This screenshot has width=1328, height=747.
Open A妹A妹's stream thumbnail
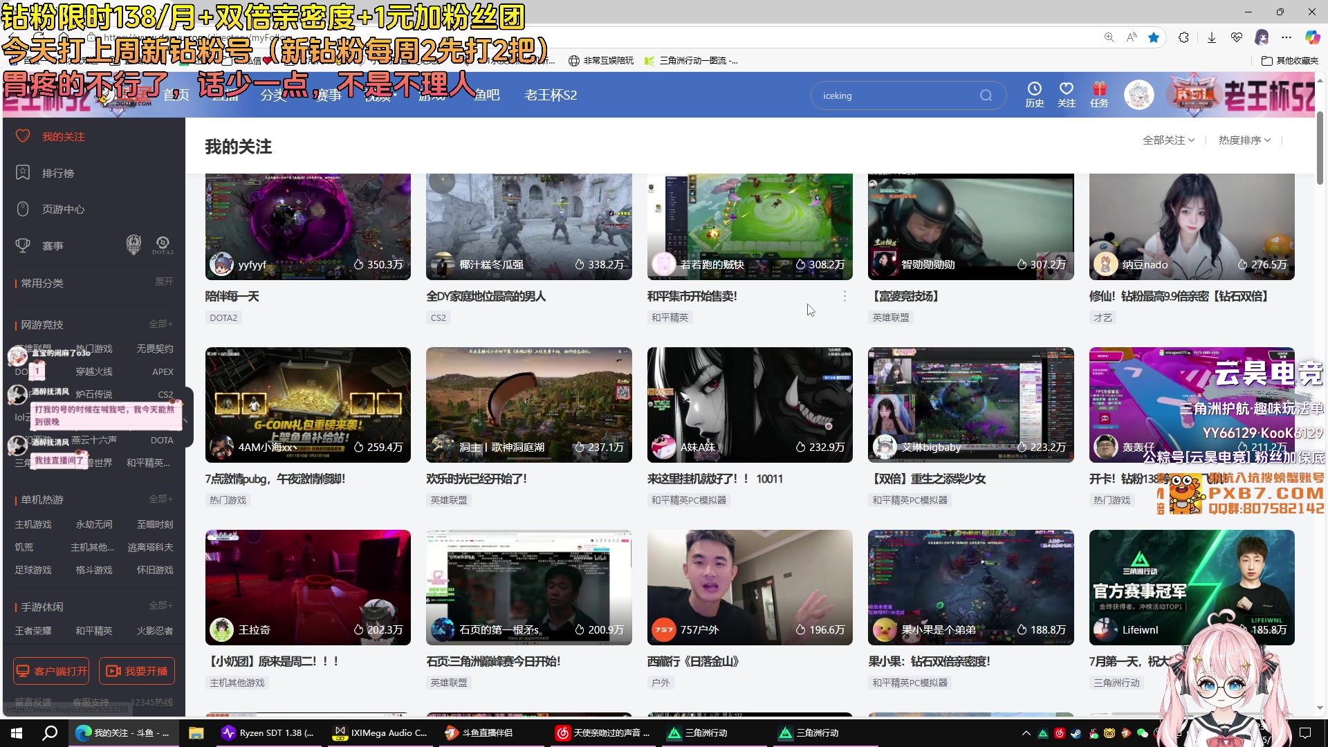750,405
